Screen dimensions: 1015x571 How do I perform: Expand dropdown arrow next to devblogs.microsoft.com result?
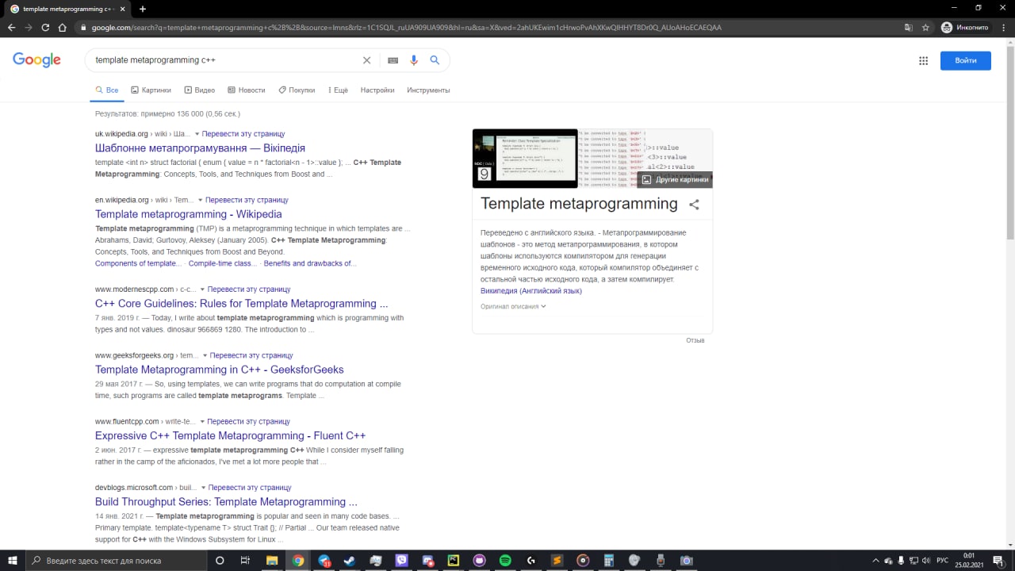tap(203, 489)
